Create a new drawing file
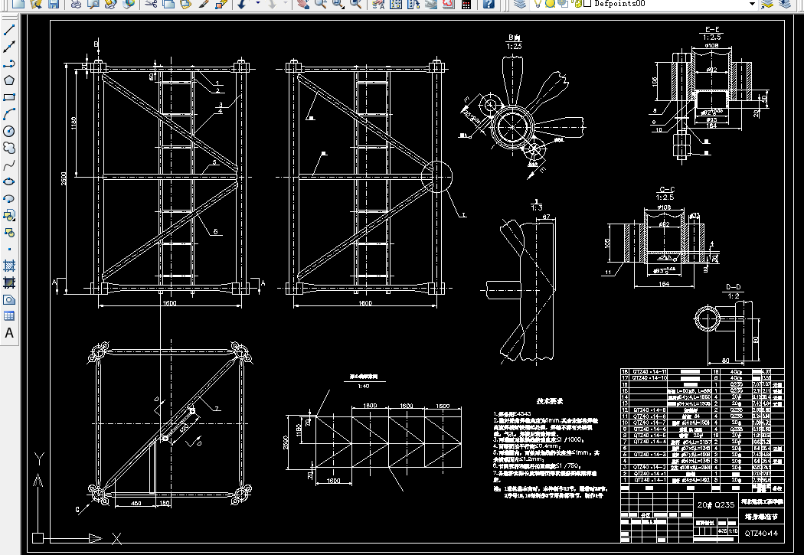 coord(18,4)
